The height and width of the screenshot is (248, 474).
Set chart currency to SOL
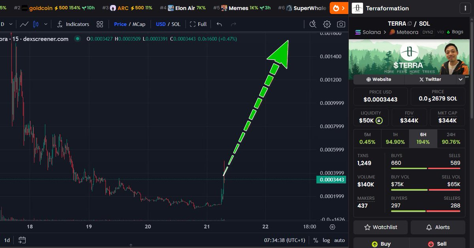pos(176,24)
